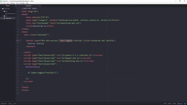187x105 pixels.
Task: Click the Atom logo in title bar
Action: pyautogui.click(x=1, y=1)
